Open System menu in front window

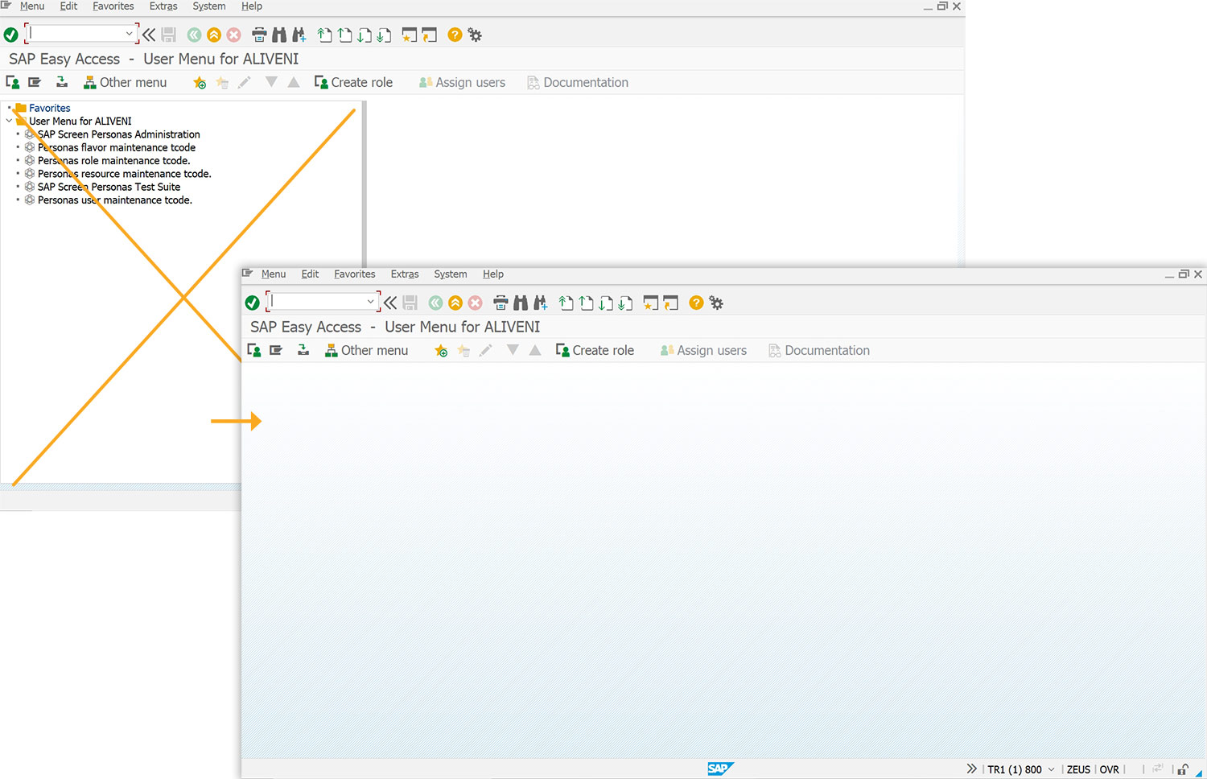451,274
